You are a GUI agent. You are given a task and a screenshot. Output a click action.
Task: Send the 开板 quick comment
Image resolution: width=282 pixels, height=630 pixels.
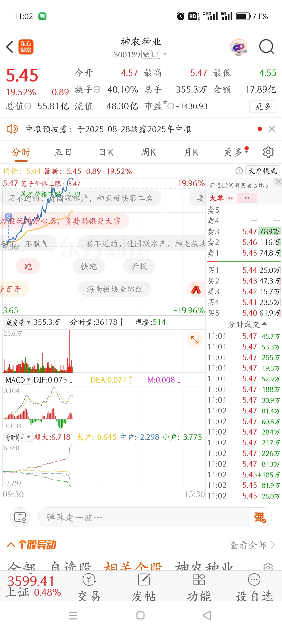coord(139,266)
